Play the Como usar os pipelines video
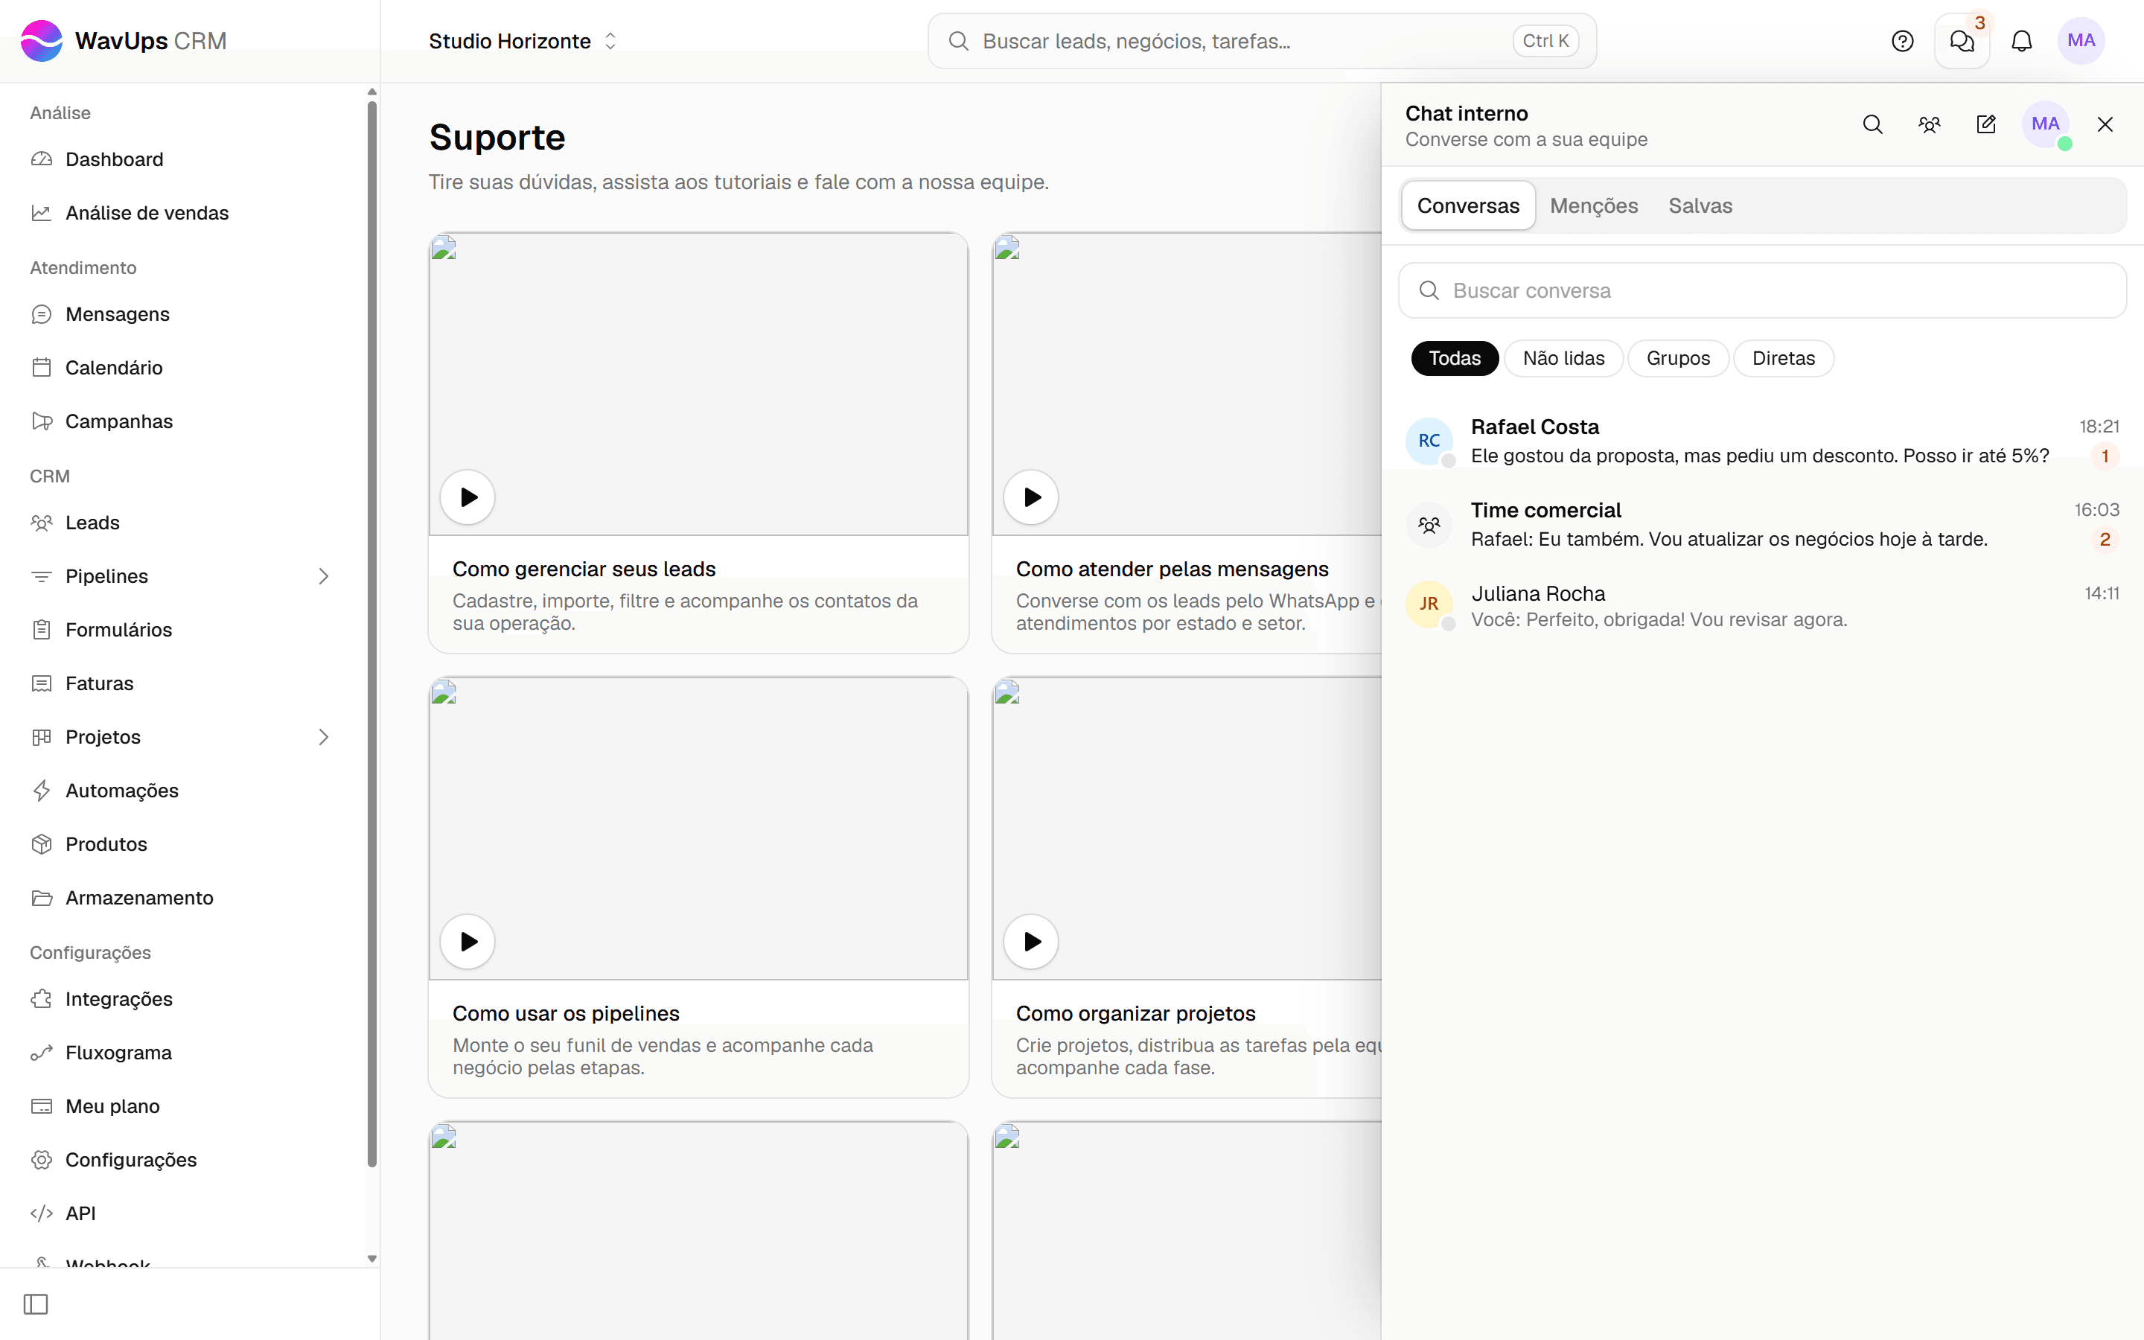The width and height of the screenshot is (2144, 1340). [468, 941]
